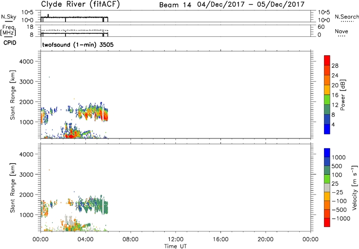The image size is (359, 249).
Task: Click the 'N.Search' legend label
Action: 346,17
